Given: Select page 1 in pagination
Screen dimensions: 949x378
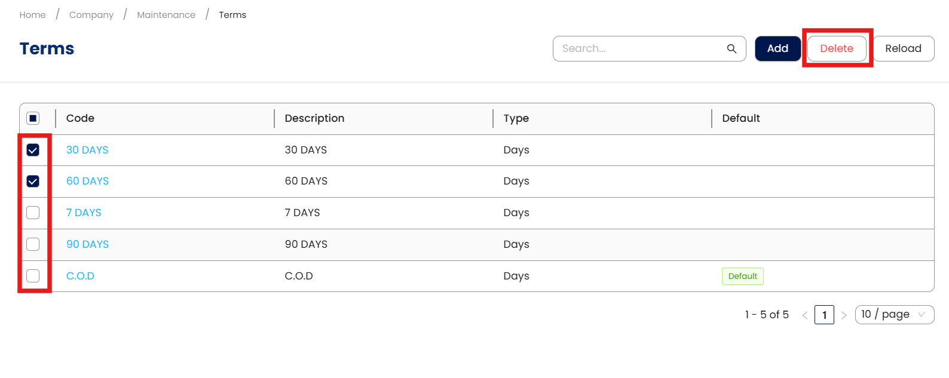Looking at the screenshot, I should [824, 315].
